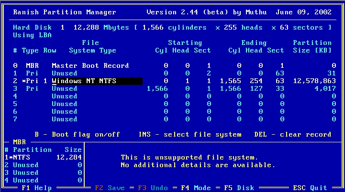Click the MBR type label in row 0
Screen dimensions: 345x192
coord(33,66)
